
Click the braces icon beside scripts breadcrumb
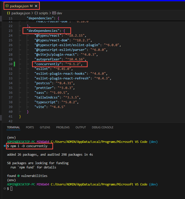36,13
